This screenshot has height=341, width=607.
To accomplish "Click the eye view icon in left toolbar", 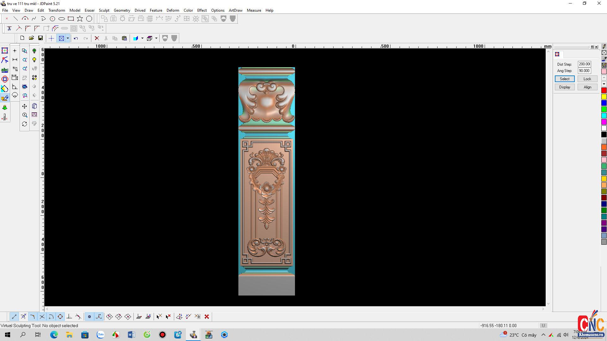I will coord(25,87).
